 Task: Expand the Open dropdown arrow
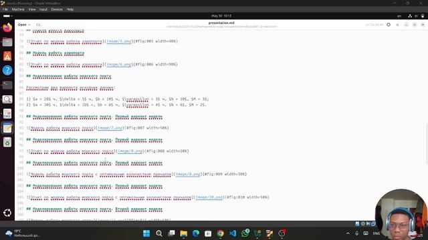point(29,25)
